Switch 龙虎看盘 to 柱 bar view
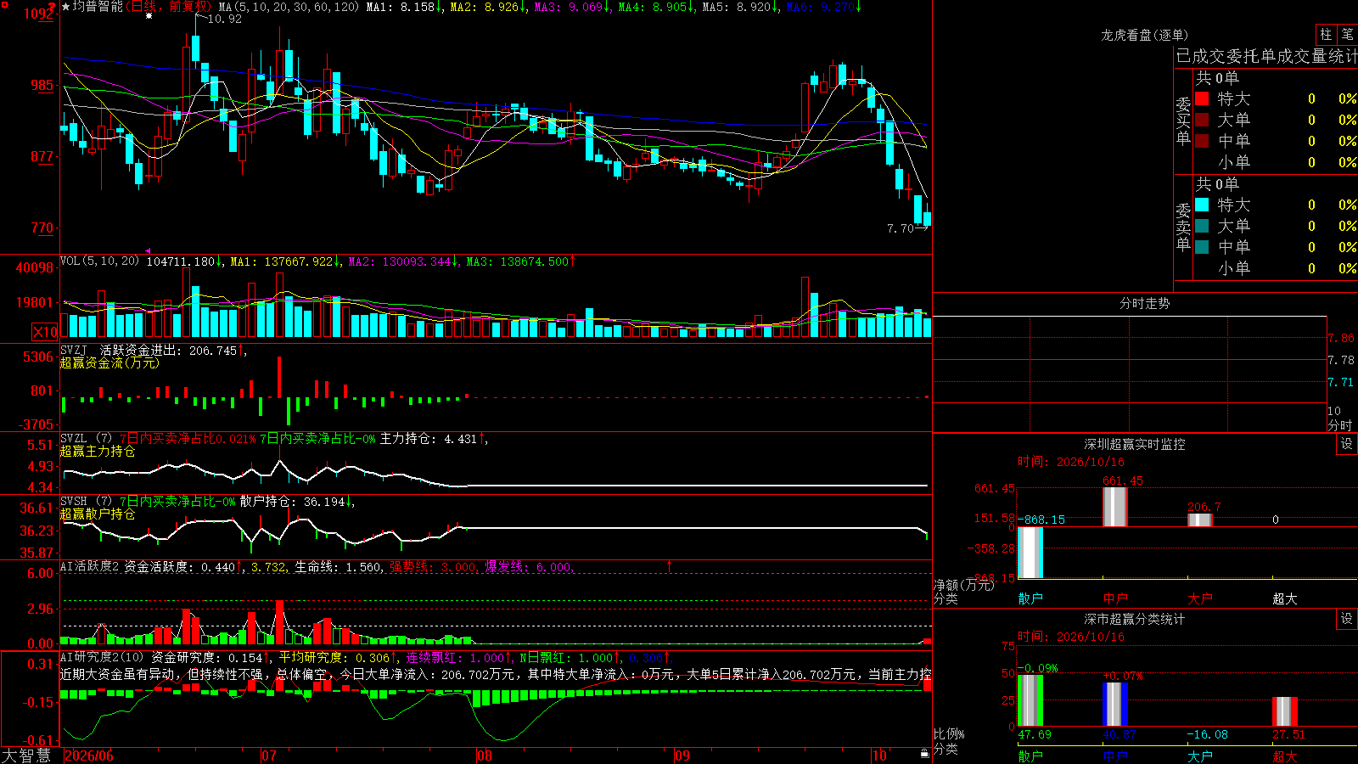The width and height of the screenshot is (1358, 764). [x=1325, y=34]
